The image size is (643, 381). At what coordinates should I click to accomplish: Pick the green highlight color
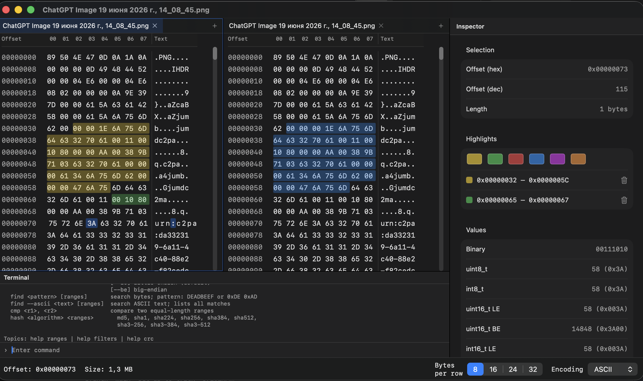pyautogui.click(x=495, y=159)
